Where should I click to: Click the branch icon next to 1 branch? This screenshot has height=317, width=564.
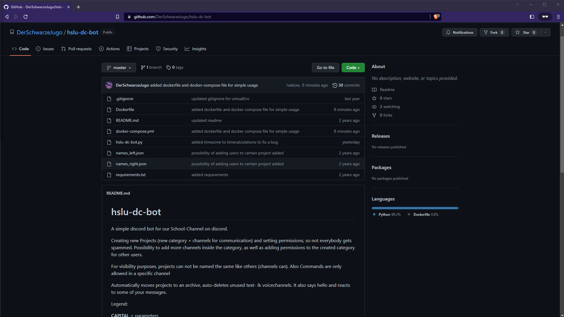[x=143, y=67]
